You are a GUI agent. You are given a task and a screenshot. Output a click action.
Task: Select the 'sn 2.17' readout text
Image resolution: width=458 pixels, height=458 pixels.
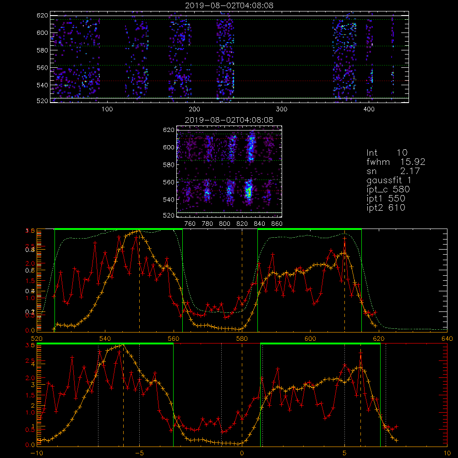tap(393, 171)
